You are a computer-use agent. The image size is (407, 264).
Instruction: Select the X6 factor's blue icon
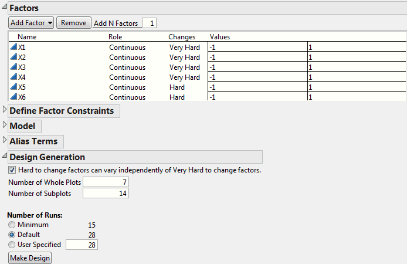coord(14,97)
